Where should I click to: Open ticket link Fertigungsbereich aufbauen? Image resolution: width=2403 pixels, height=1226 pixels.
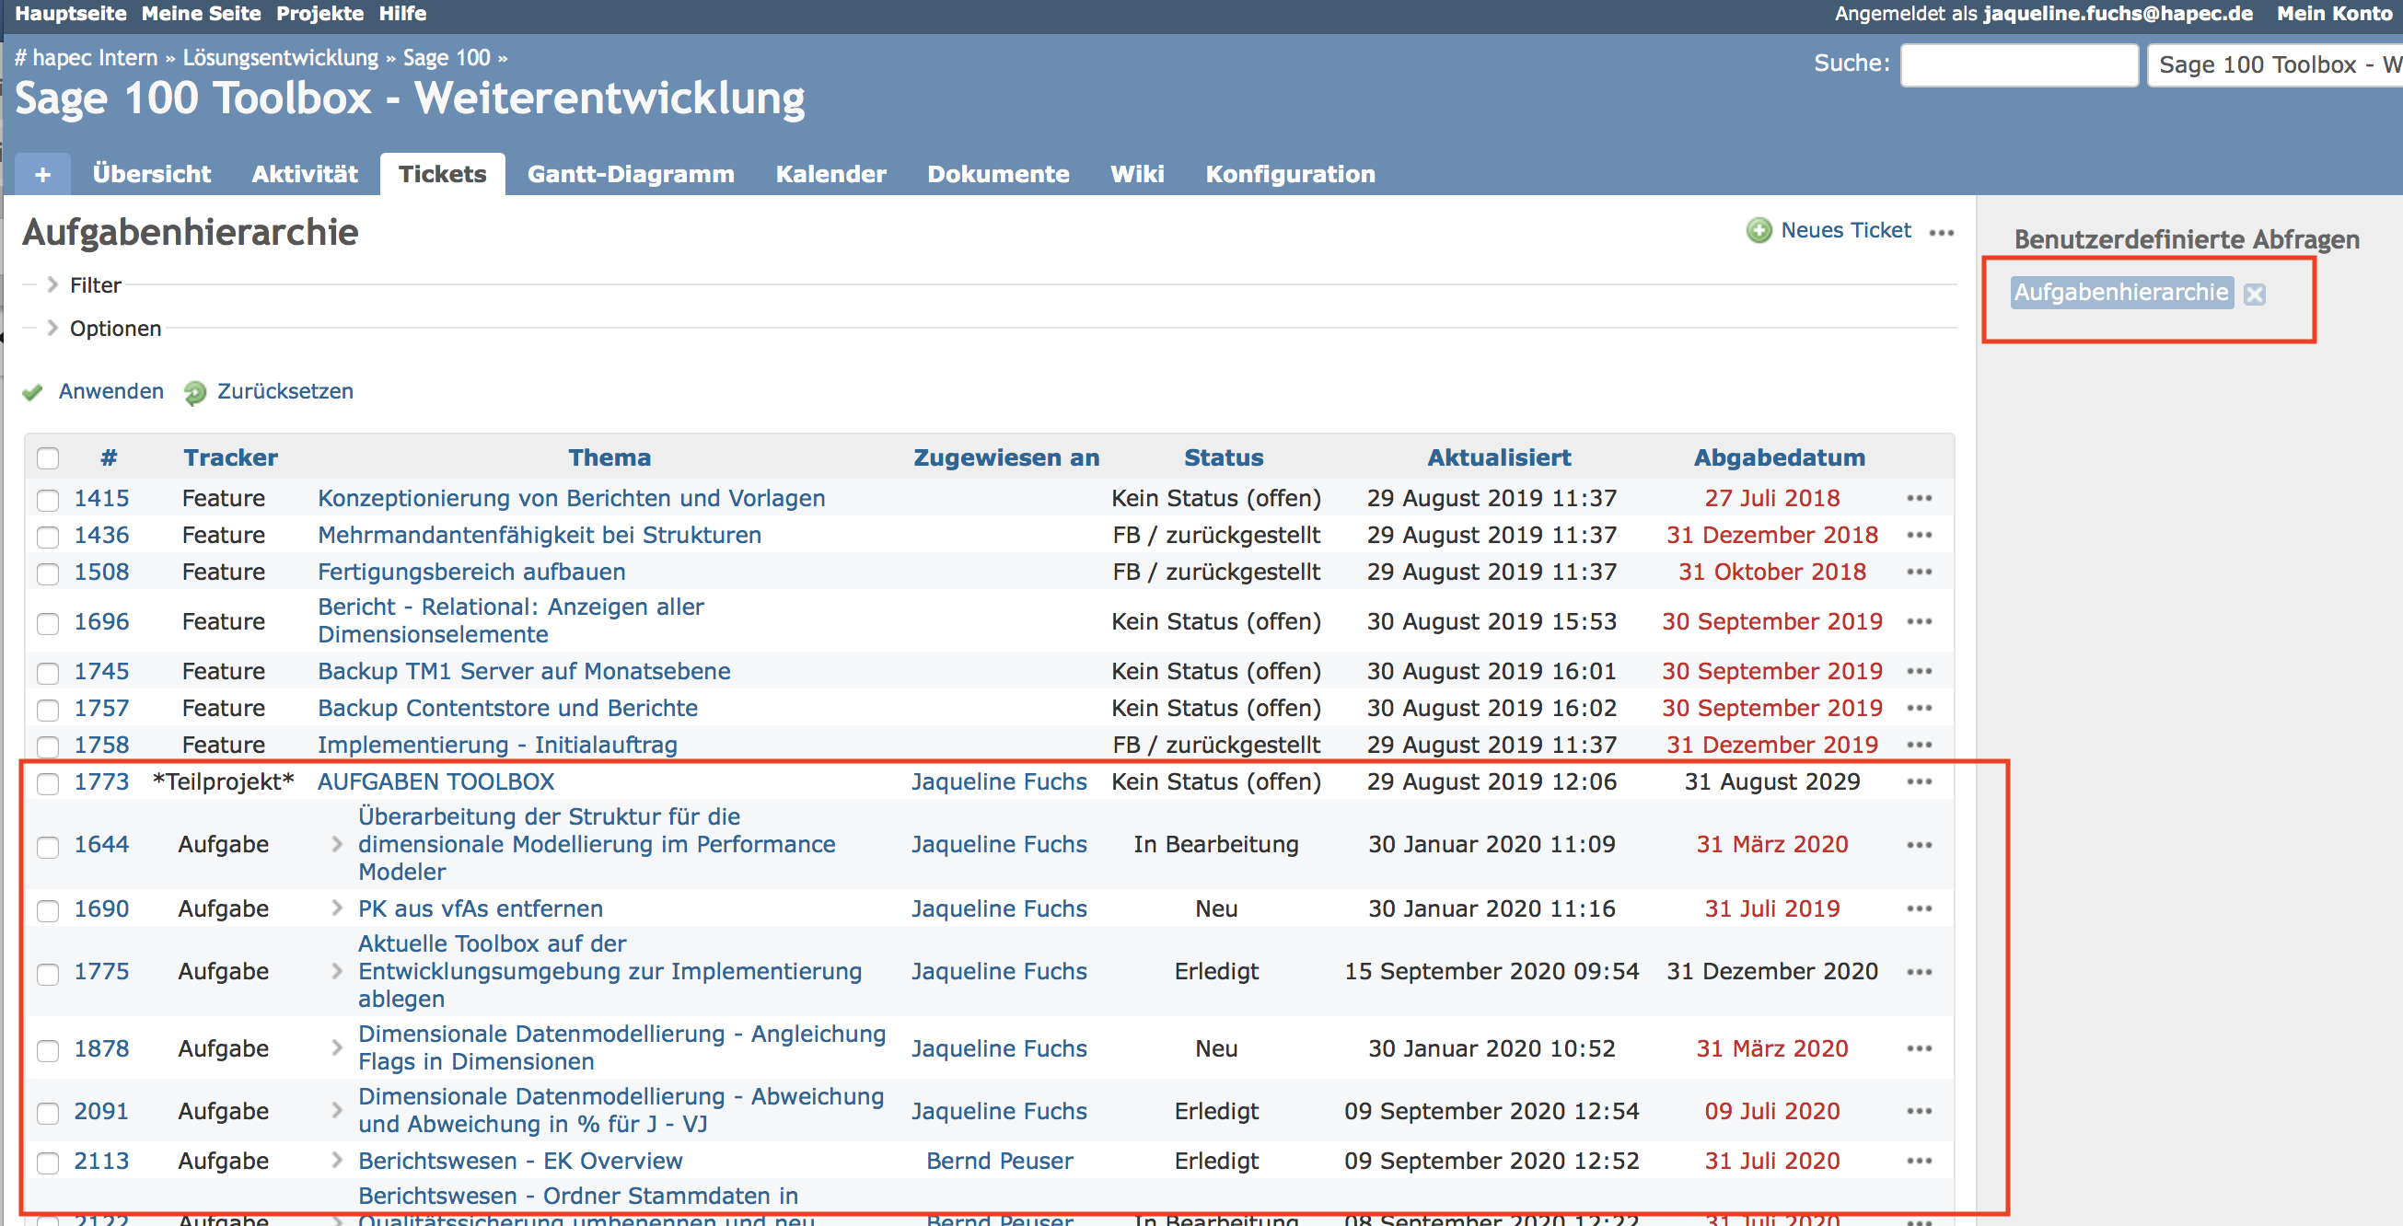tap(471, 573)
